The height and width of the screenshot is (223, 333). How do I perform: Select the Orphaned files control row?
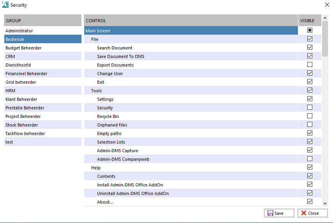(112, 125)
